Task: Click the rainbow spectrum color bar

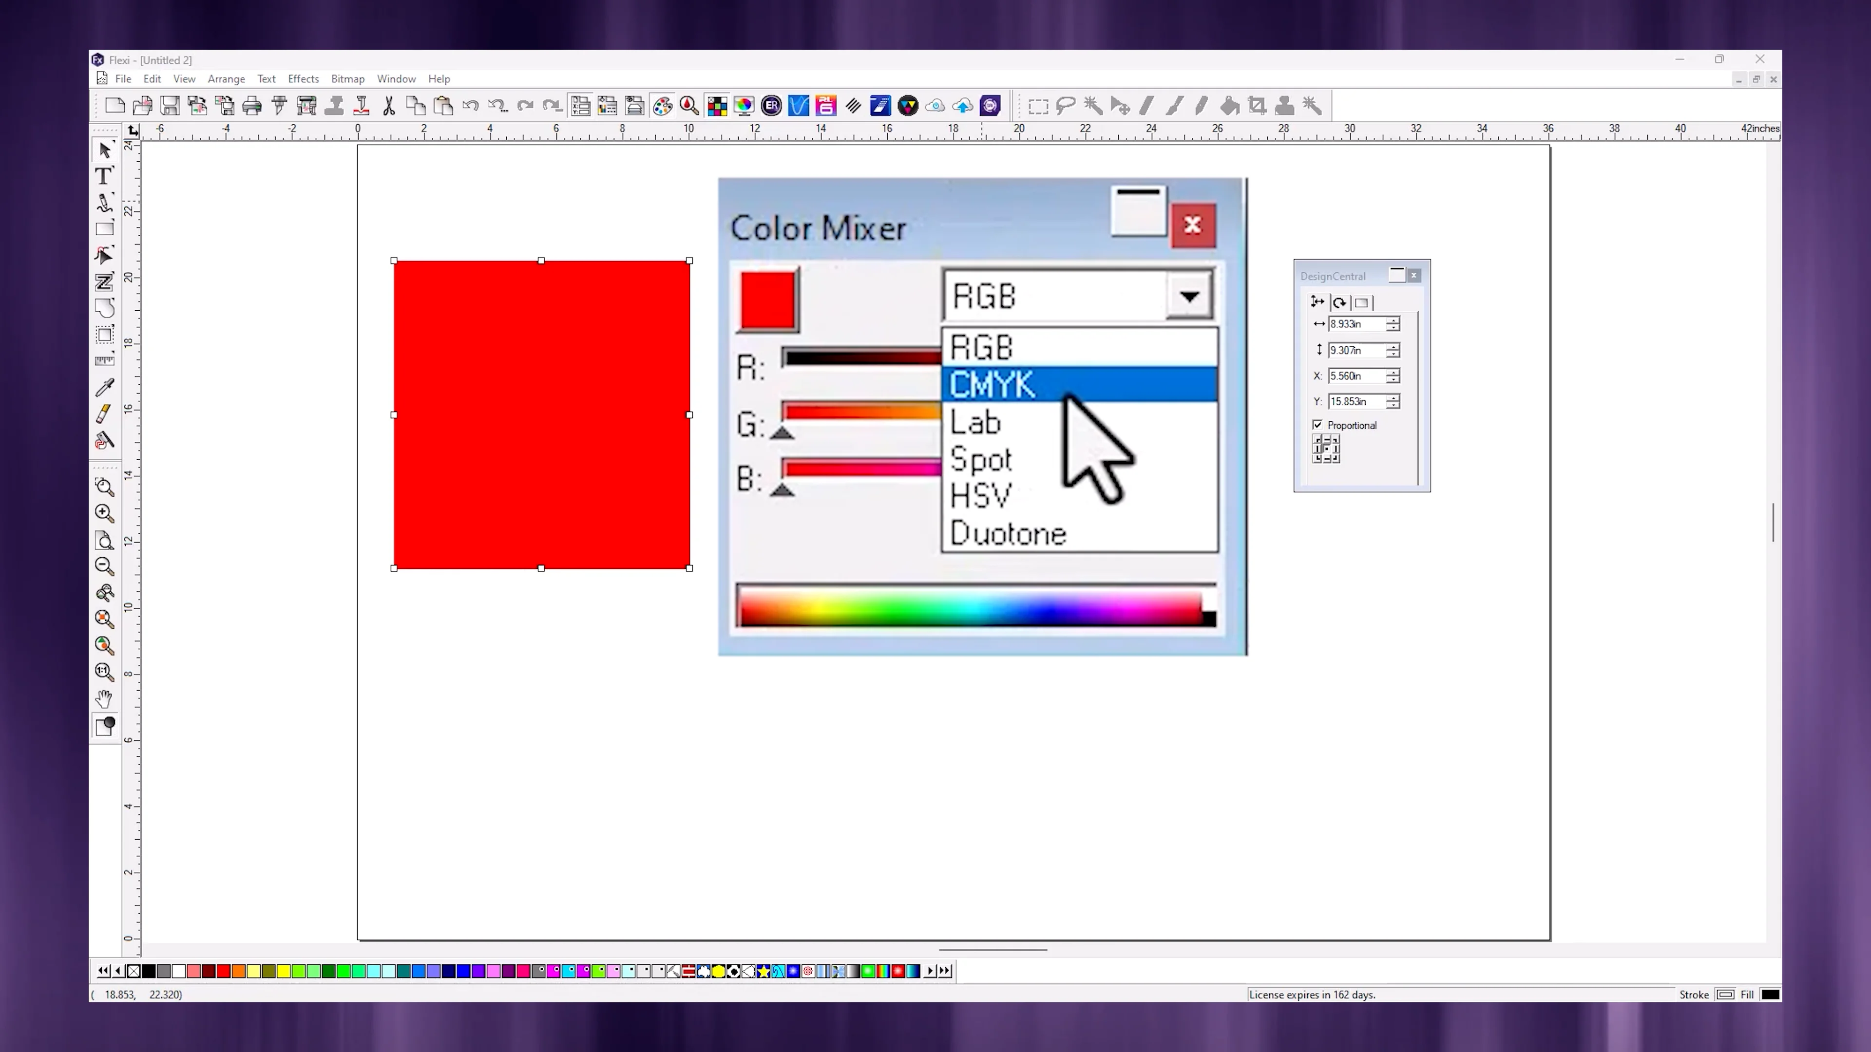Action: coord(970,606)
